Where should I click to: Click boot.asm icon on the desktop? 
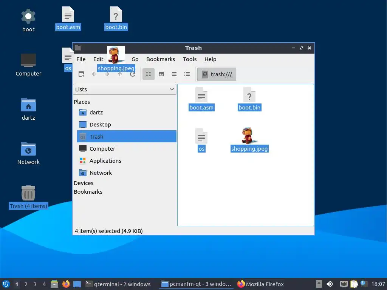click(68, 19)
